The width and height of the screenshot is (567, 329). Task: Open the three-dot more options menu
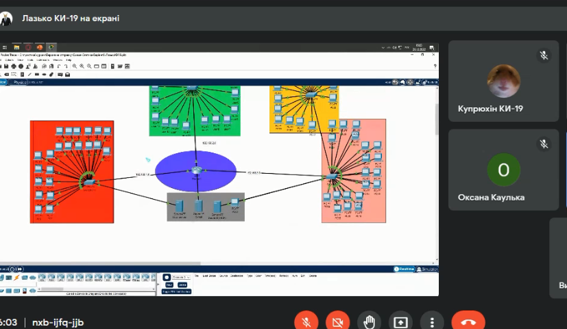click(432, 321)
